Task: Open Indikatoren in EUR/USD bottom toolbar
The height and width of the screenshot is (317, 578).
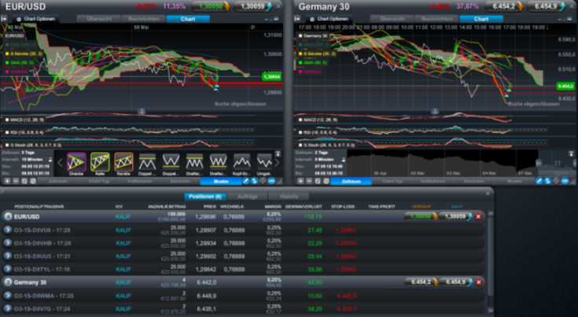Action: [140, 181]
